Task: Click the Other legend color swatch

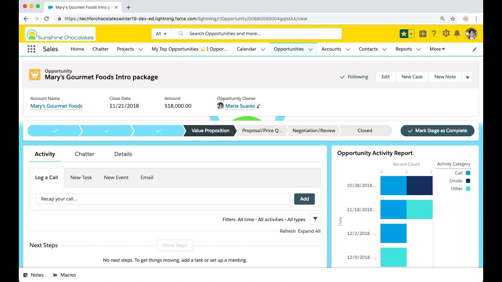Action: pos(468,189)
